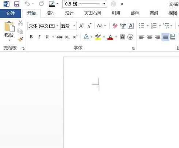
Task: Align text right
Action: [157, 37]
